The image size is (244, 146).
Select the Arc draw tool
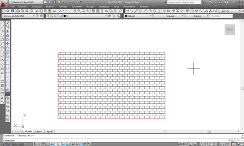tap(2, 44)
